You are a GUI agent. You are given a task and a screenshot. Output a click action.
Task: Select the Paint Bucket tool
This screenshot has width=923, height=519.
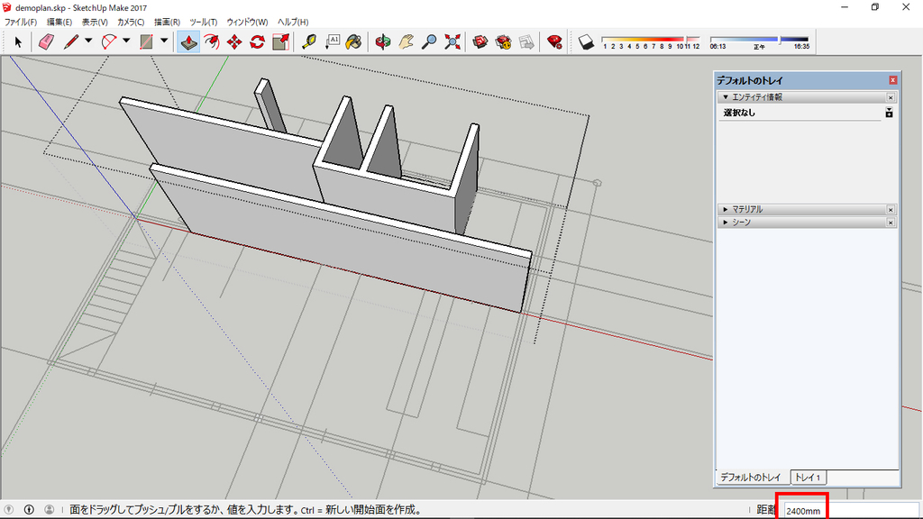click(353, 41)
